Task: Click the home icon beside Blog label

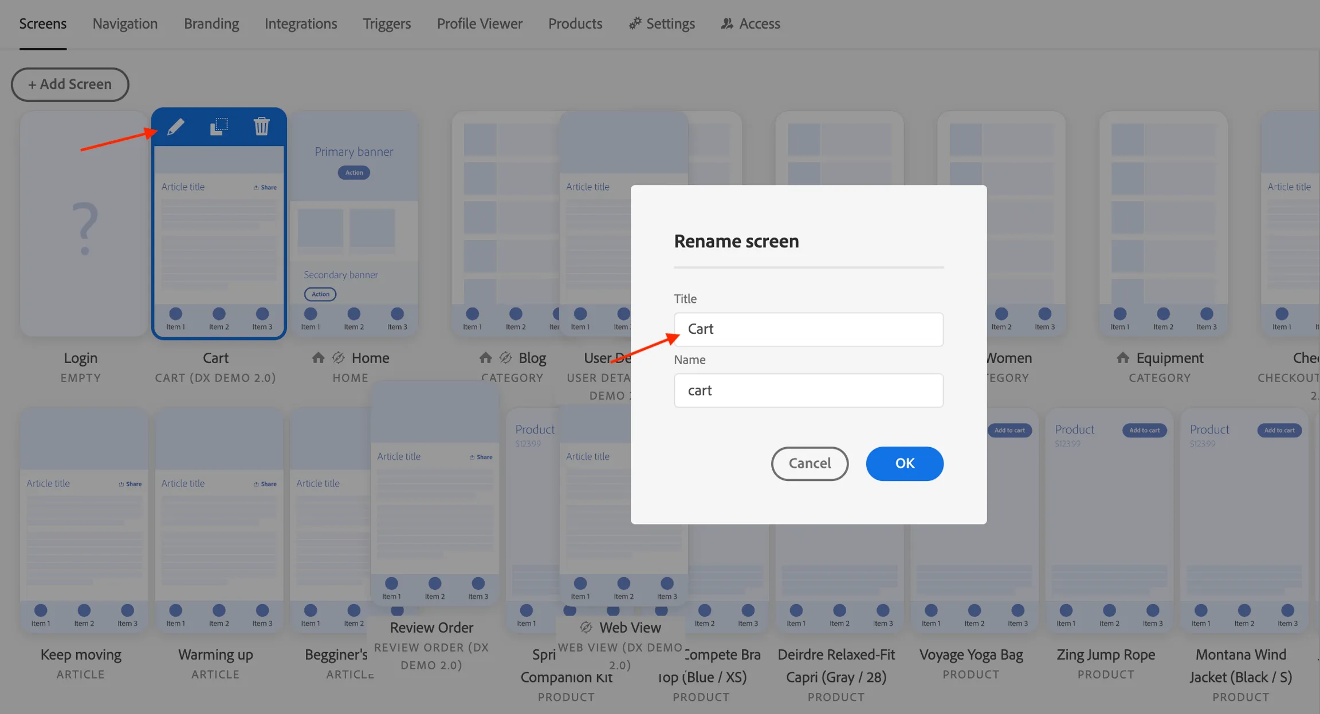Action: [485, 358]
